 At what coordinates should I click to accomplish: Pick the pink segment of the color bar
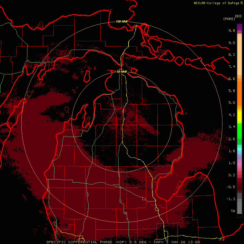point(239,164)
